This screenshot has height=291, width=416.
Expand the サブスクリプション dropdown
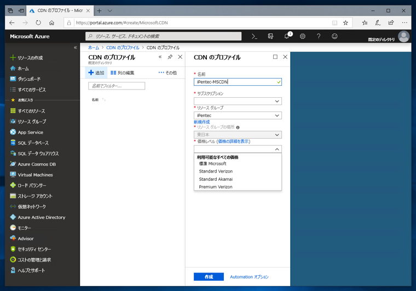pos(238,101)
